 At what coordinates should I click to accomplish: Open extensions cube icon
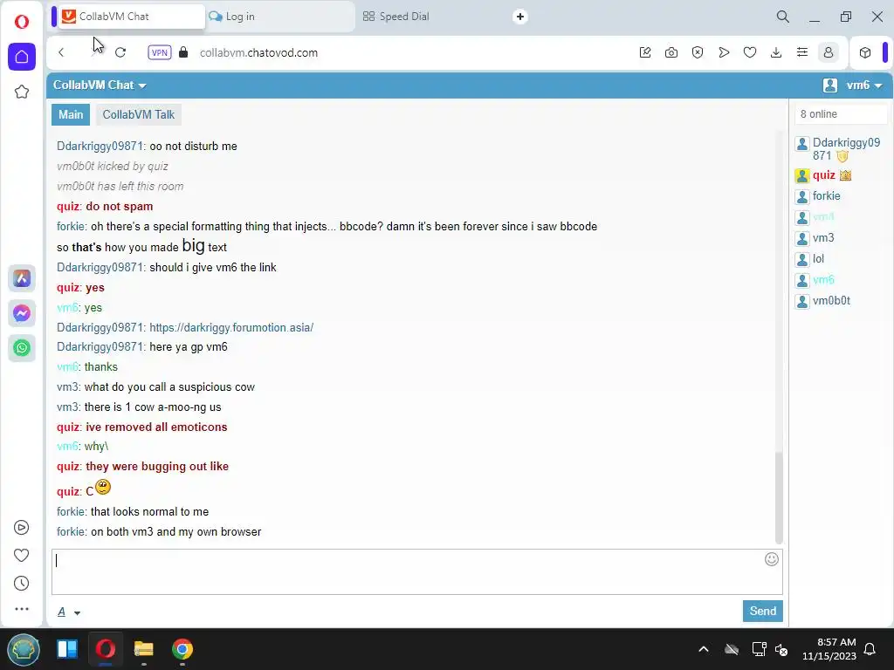point(865,52)
